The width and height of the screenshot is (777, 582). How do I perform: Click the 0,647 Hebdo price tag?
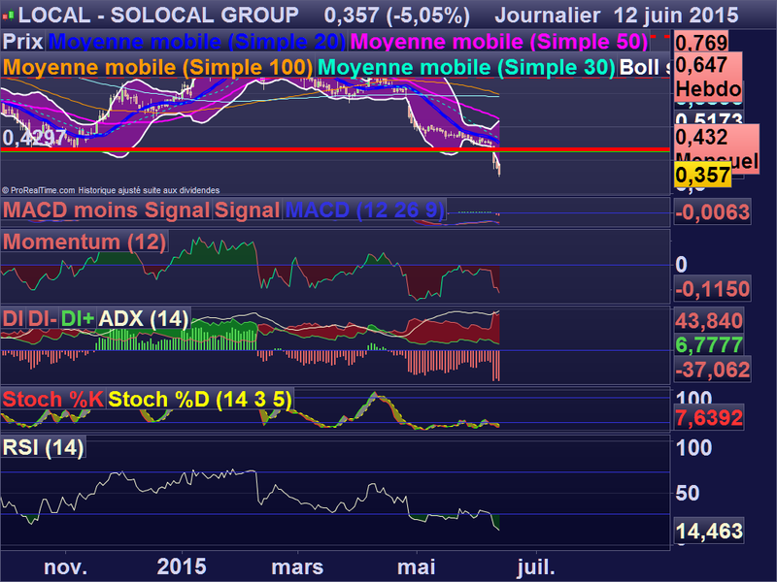(708, 77)
